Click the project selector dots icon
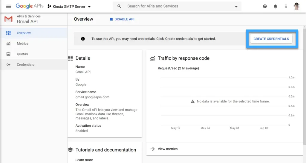306x163 pixels. (49, 7)
